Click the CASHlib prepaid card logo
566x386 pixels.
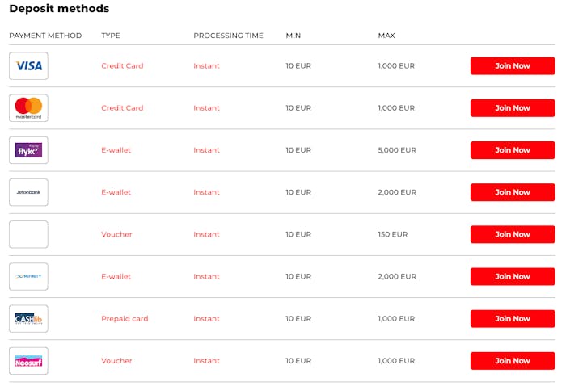(x=28, y=319)
